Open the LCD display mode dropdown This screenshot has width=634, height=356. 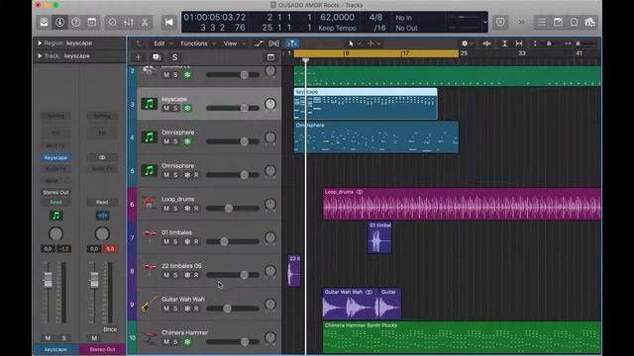tap(484, 22)
